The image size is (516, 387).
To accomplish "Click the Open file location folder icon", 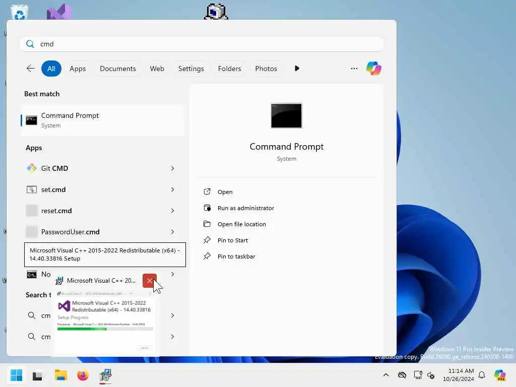I will (207, 224).
